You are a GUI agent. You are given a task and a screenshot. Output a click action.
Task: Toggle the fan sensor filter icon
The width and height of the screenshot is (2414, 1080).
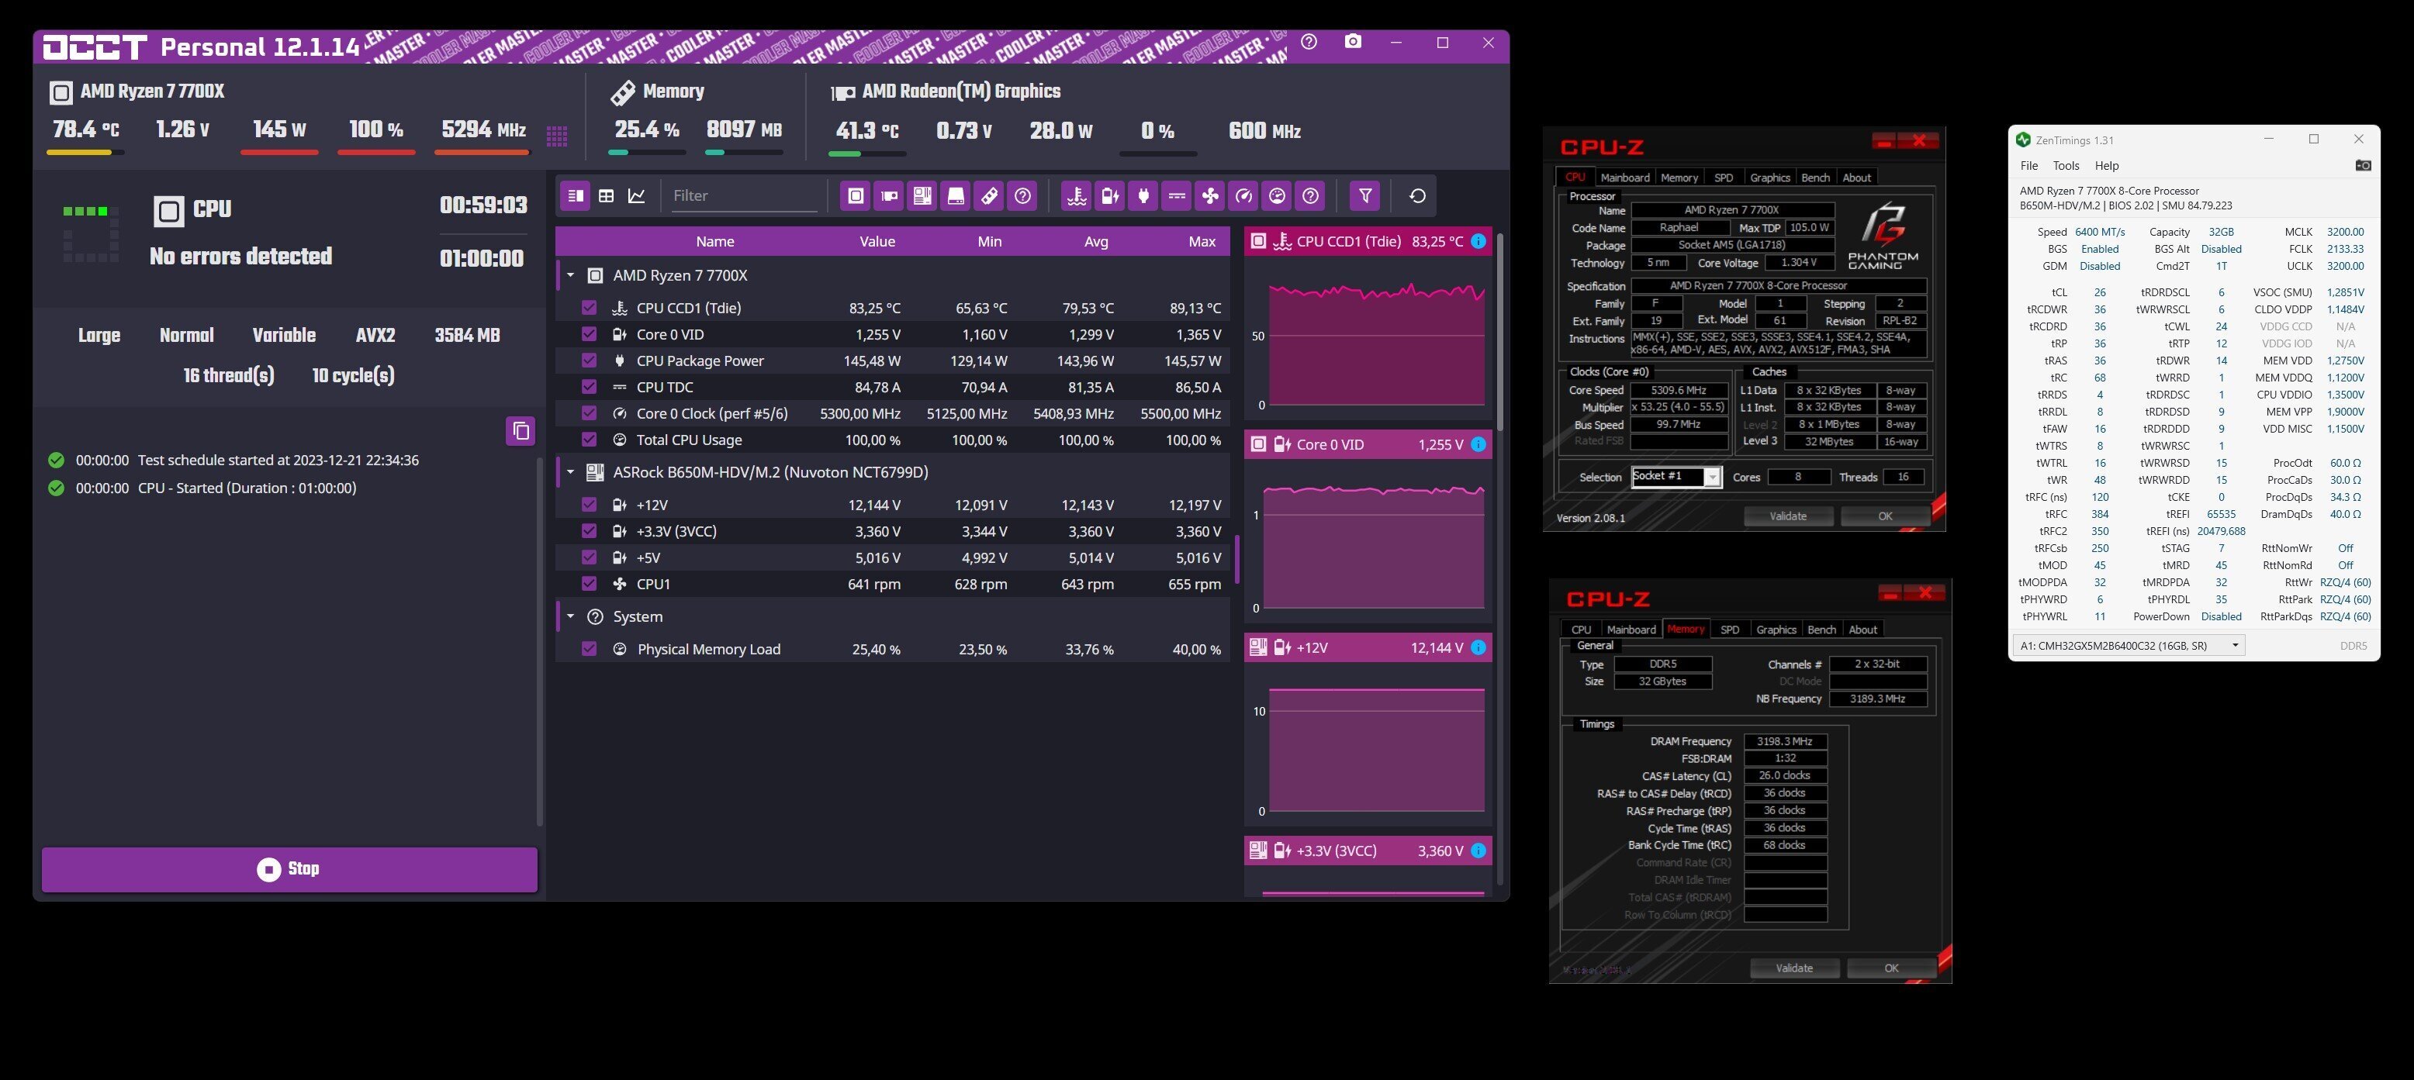tap(1211, 196)
